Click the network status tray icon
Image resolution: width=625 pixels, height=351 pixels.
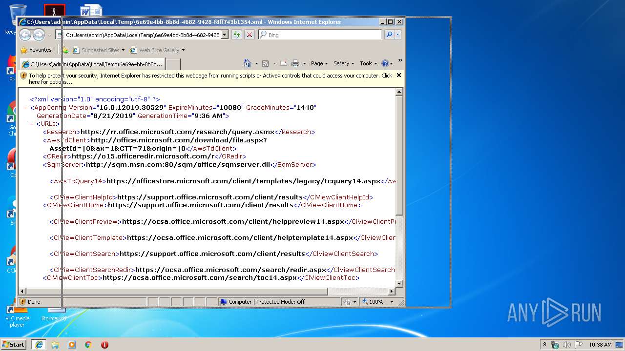point(555,345)
